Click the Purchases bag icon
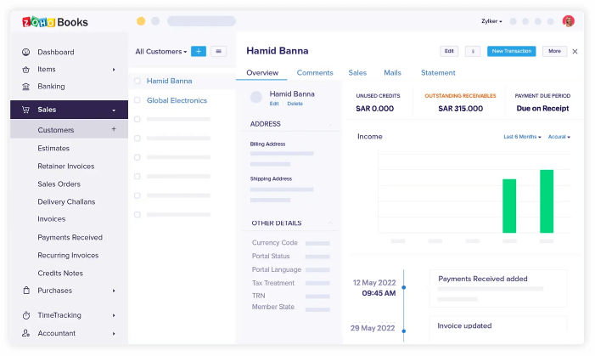Screen dimensions: 595x356 [26, 291]
